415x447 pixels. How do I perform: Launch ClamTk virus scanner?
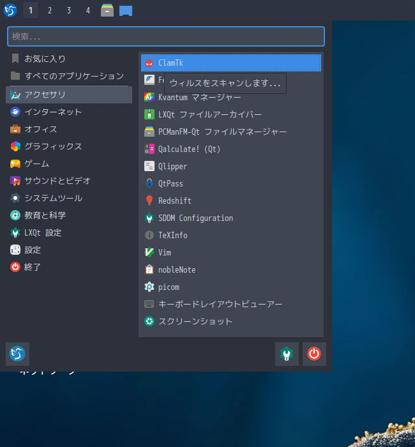231,63
